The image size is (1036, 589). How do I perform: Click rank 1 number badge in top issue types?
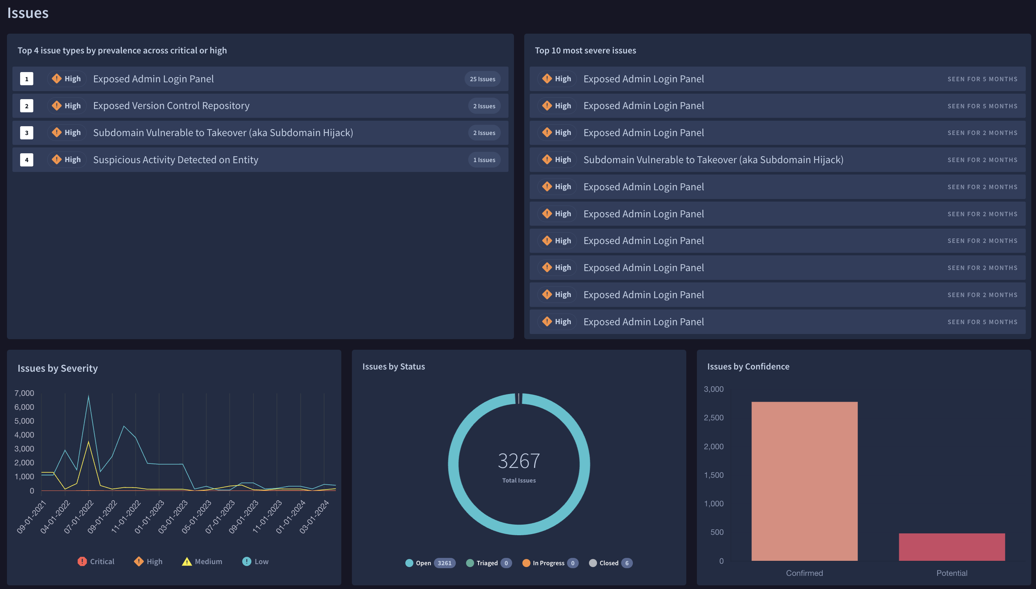tap(27, 79)
